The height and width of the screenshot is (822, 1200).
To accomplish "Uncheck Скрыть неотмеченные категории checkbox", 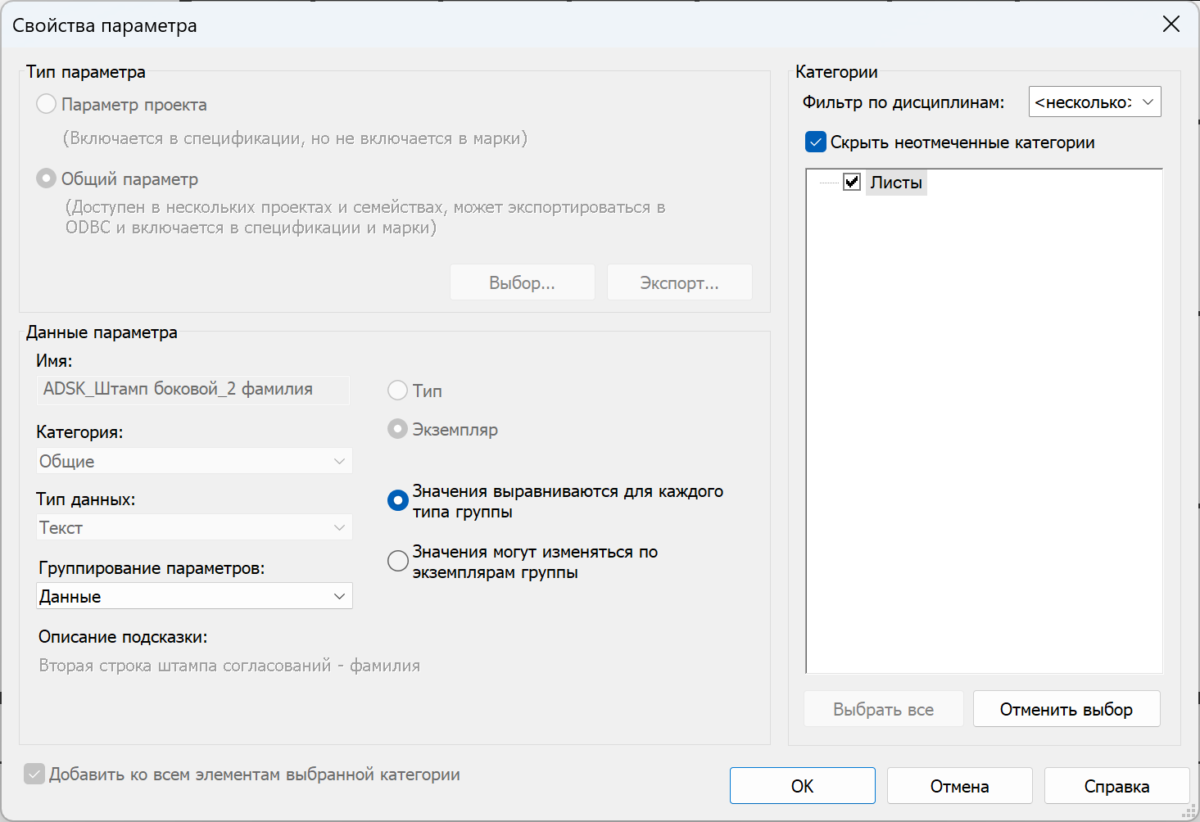I will (x=816, y=142).
